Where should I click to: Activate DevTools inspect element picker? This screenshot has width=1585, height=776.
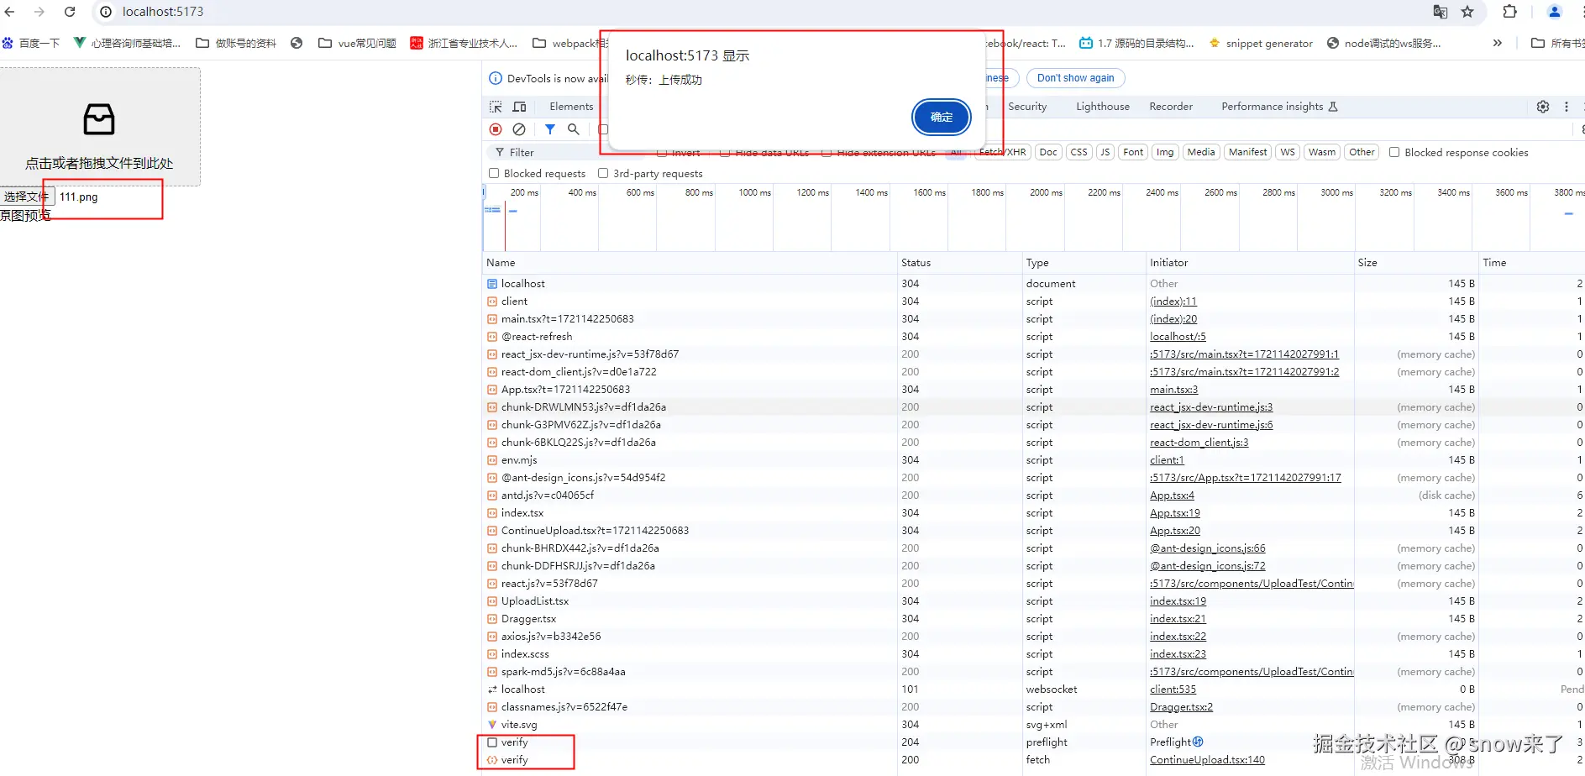[496, 107]
